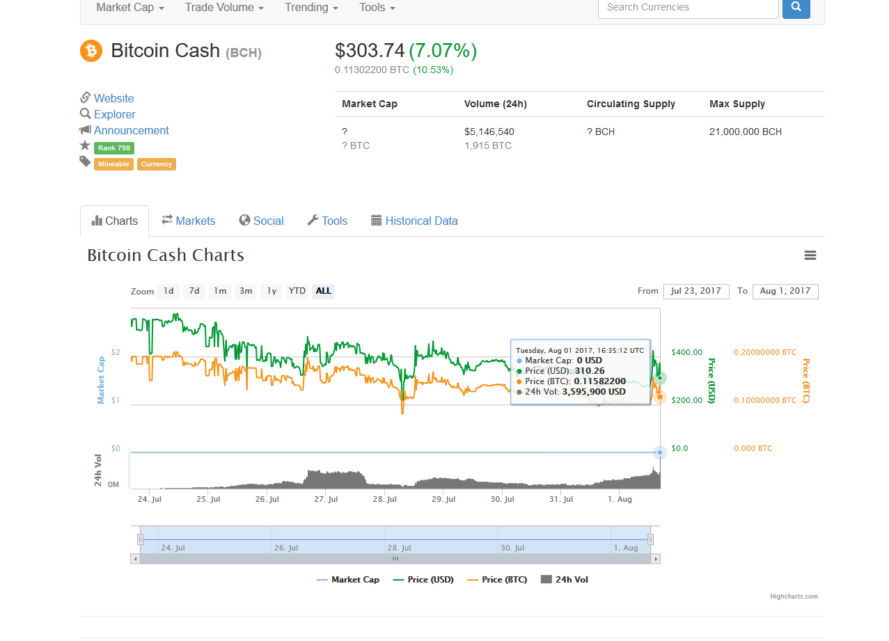
Task: Click the tag icon next to Mineable
Action: [x=84, y=162]
